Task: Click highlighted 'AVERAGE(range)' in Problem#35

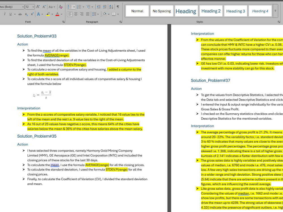Action: click(x=97, y=165)
